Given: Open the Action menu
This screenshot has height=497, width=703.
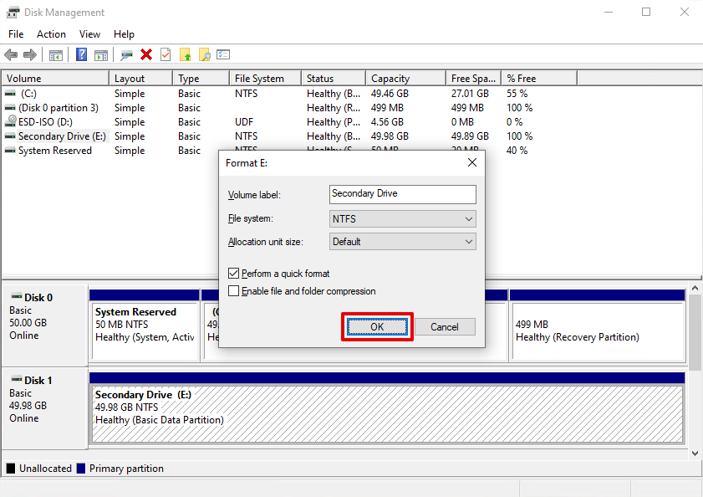Looking at the screenshot, I should tap(51, 34).
